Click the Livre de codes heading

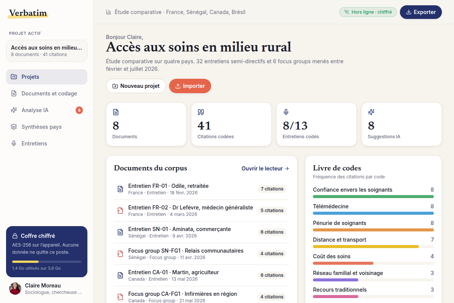[337, 168]
